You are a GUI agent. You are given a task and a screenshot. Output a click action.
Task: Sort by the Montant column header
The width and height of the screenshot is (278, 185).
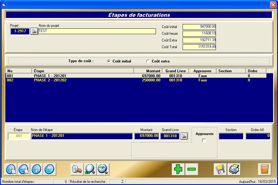pos(148,71)
